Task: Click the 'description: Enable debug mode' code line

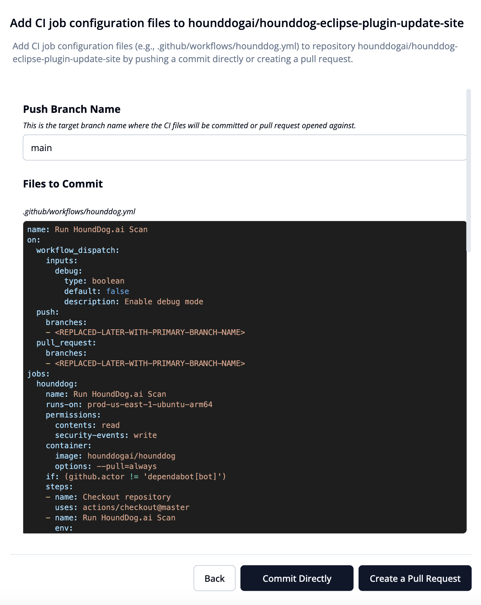Action: [133, 301]
